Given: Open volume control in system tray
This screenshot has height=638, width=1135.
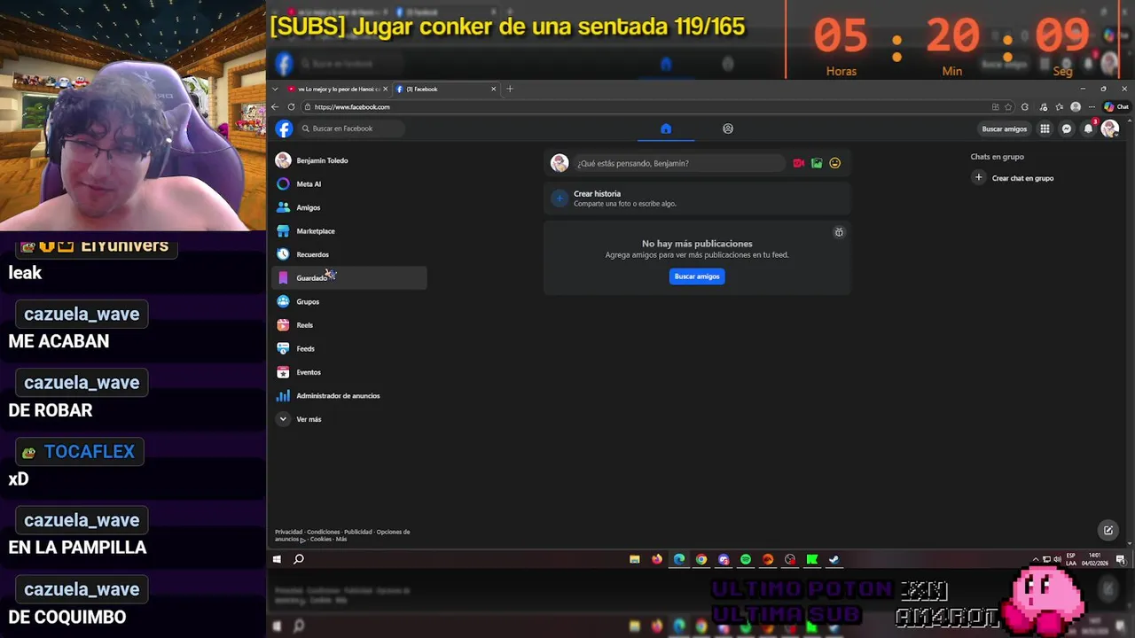Looking at the screenshot, I should click(x=1057, y=559).
